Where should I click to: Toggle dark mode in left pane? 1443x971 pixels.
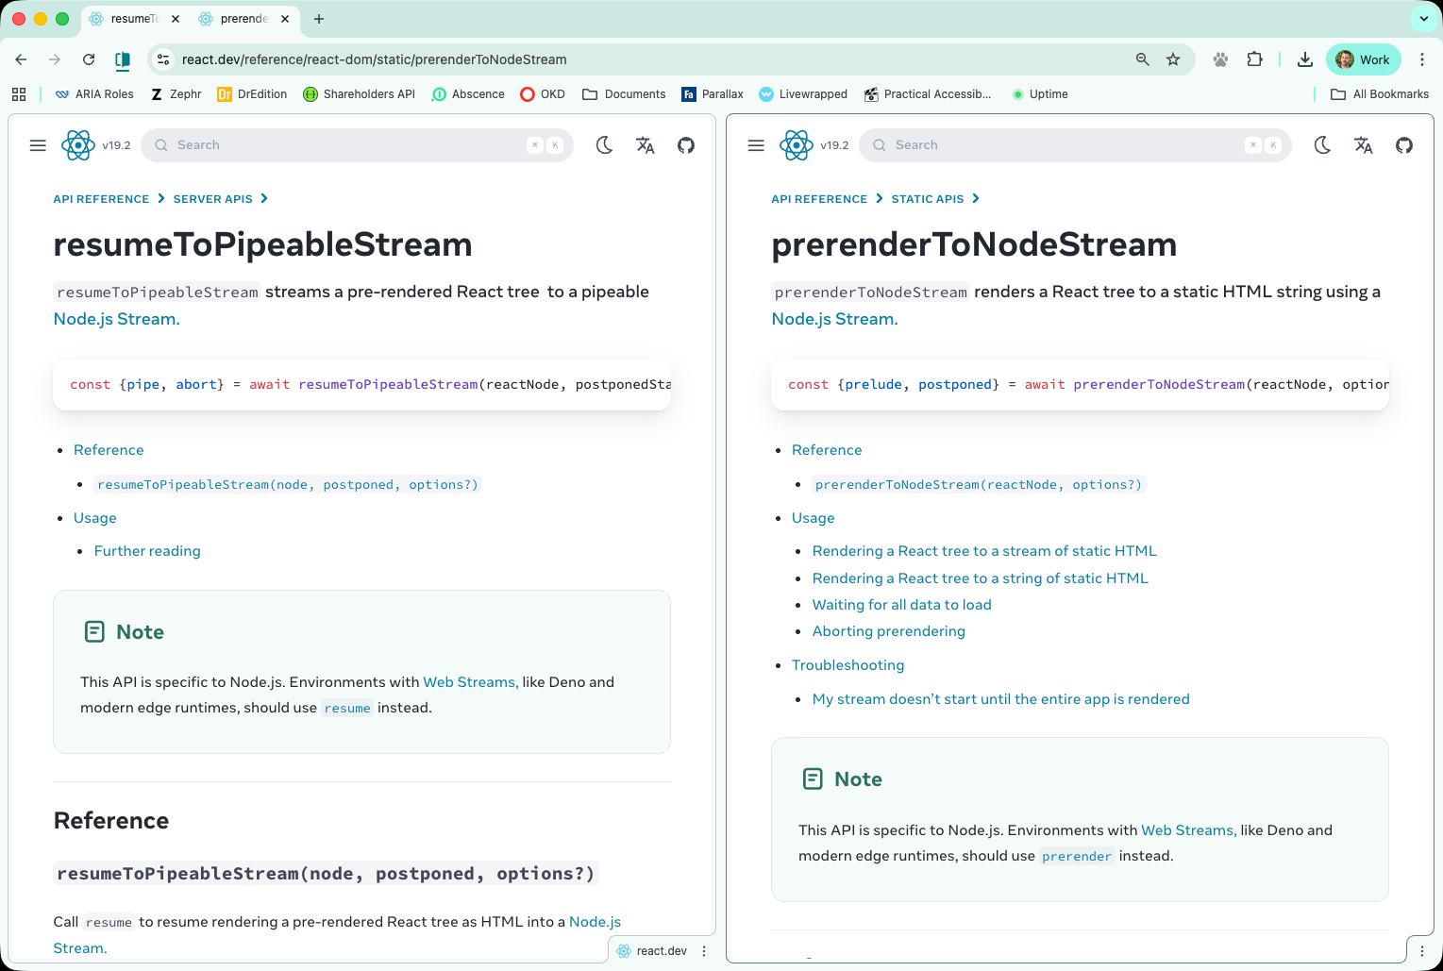pos(604,145)
